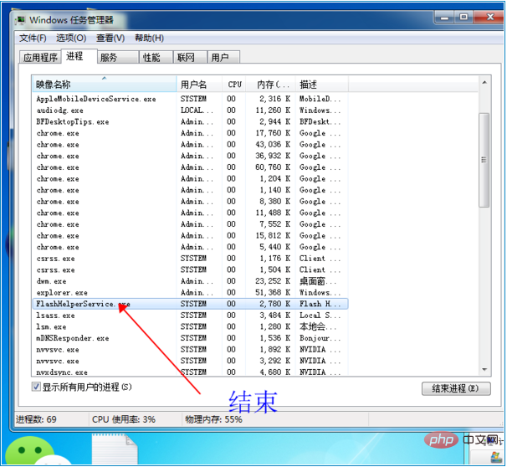507x467 pixels.
Task: Open the 选项(O) menu
Action: click(71, 38)
